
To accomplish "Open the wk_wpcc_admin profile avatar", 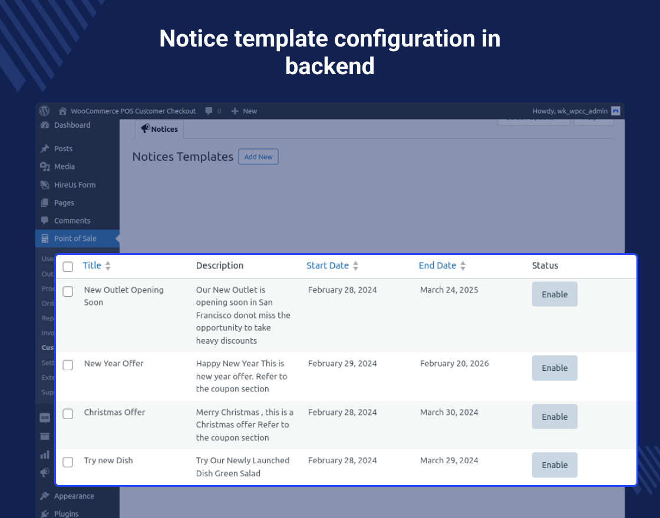I will (x=615, y=111).
